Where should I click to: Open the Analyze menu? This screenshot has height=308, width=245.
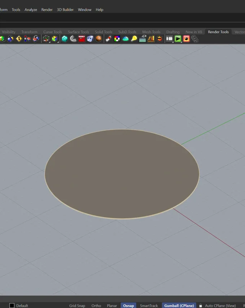point(31,10)
